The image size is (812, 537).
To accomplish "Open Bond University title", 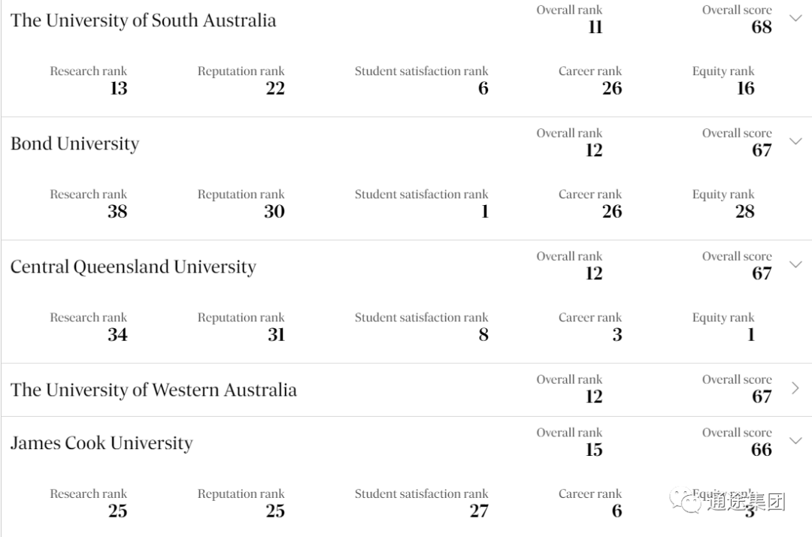I will 75,143.
